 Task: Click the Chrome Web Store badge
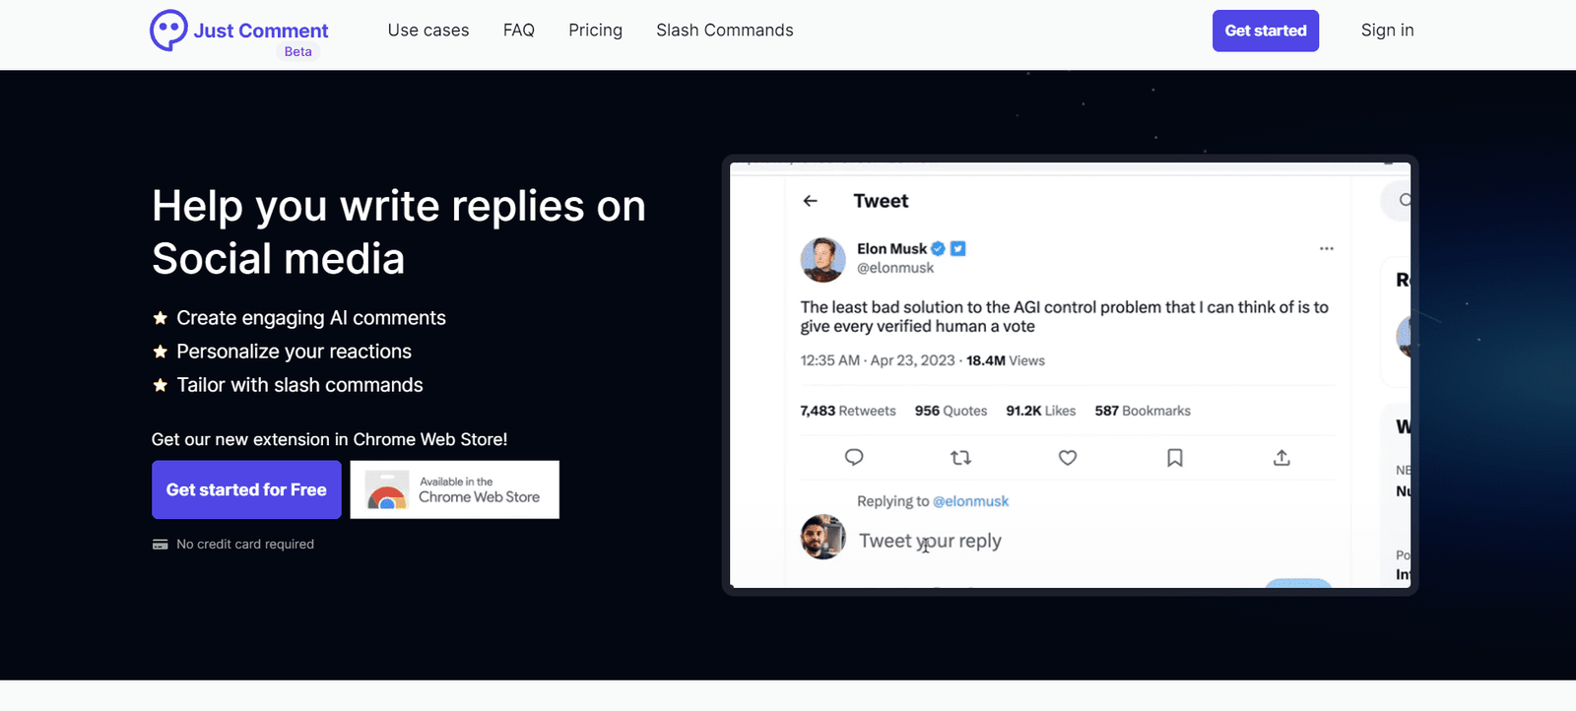454,489
